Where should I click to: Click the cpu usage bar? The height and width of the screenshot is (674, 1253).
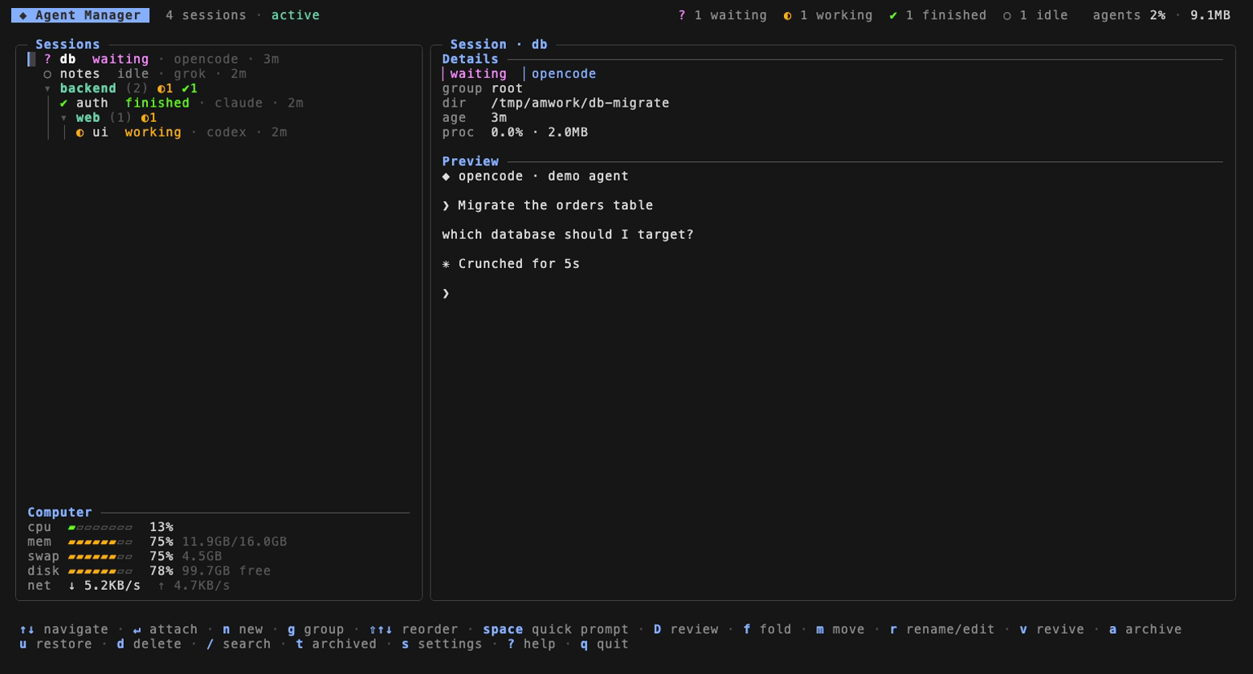(x=100, y=527)
